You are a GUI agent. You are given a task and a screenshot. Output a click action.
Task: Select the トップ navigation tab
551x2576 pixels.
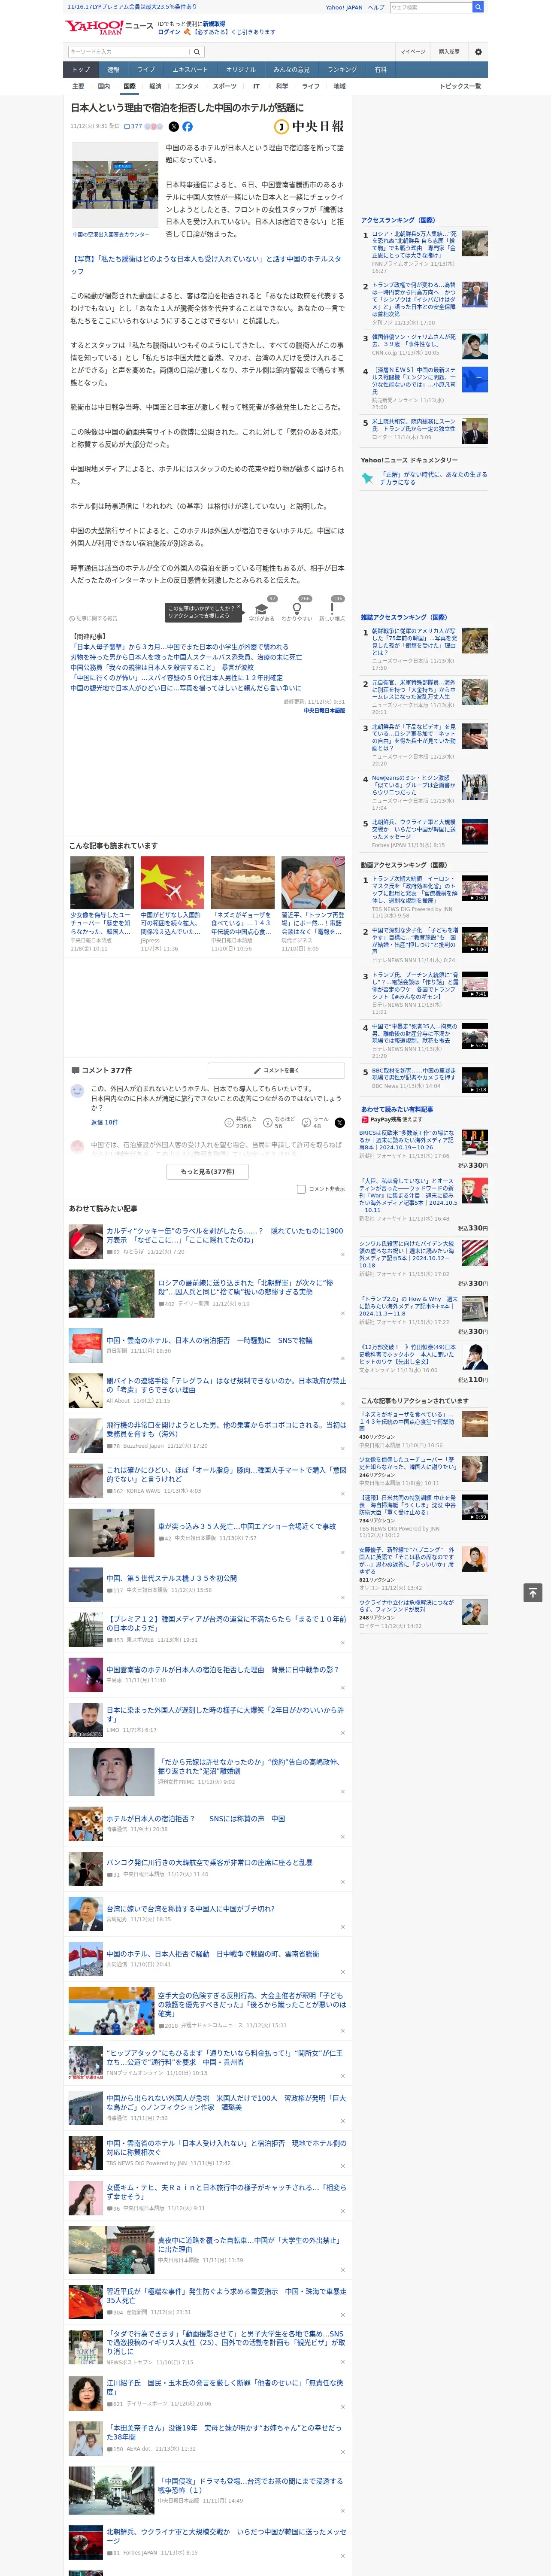[x=81, y=70]
